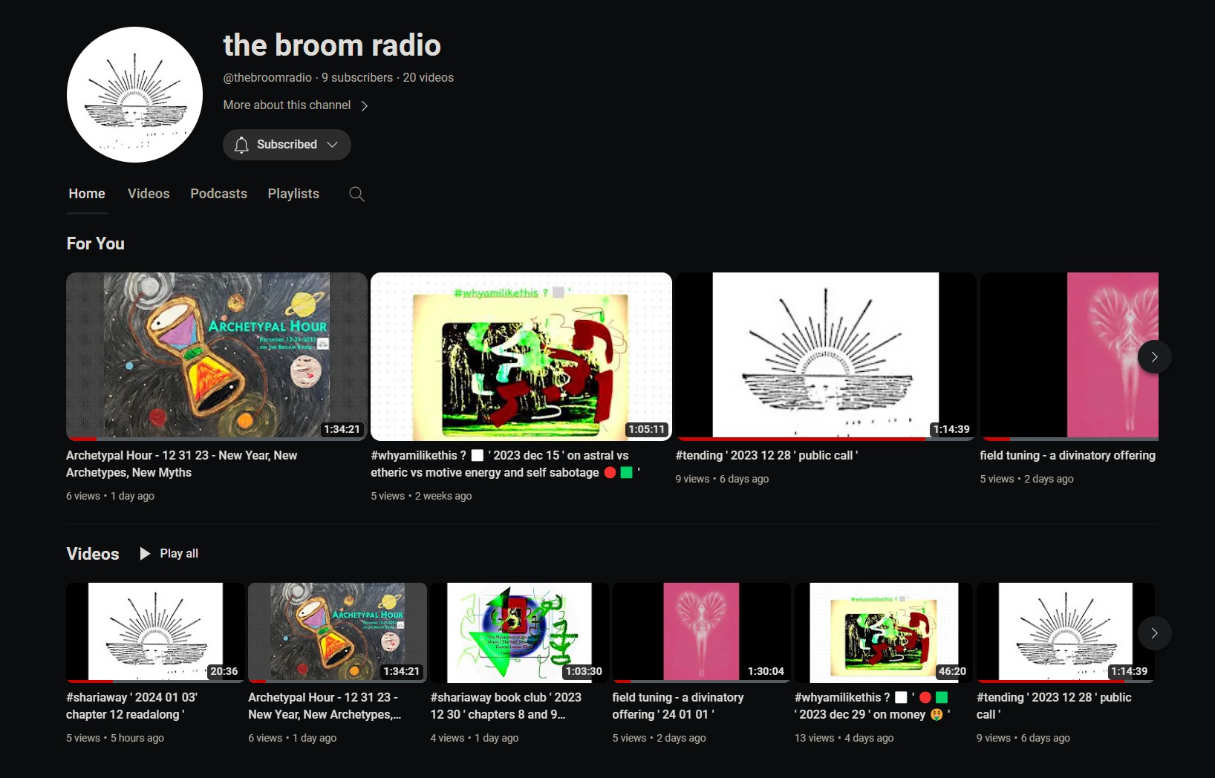Image resolution: width=1215 pixels, height=778 pixels.
Task: Click the channel search magnifier icon
Action: click(356, 194)
